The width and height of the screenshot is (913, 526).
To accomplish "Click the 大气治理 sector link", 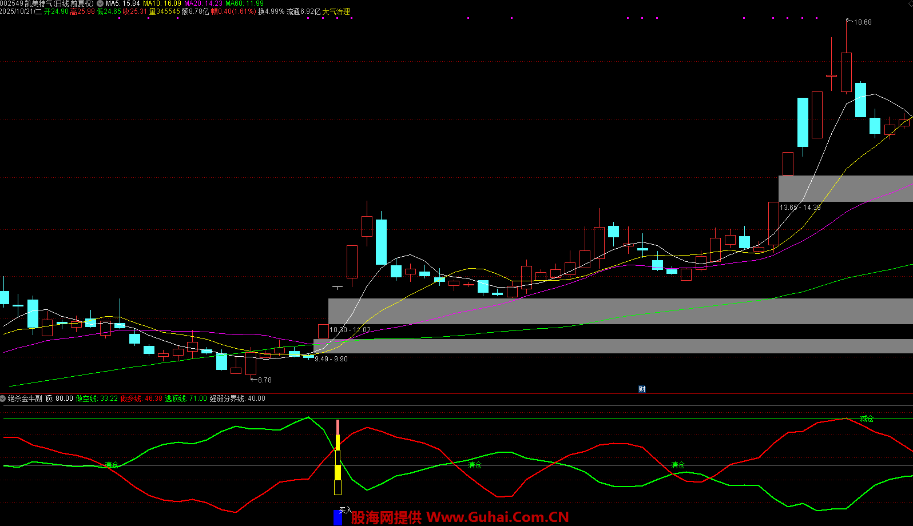I will tap(336, 11).
